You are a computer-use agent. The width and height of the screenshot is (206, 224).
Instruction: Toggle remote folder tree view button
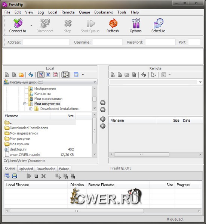tap(154, 75)
